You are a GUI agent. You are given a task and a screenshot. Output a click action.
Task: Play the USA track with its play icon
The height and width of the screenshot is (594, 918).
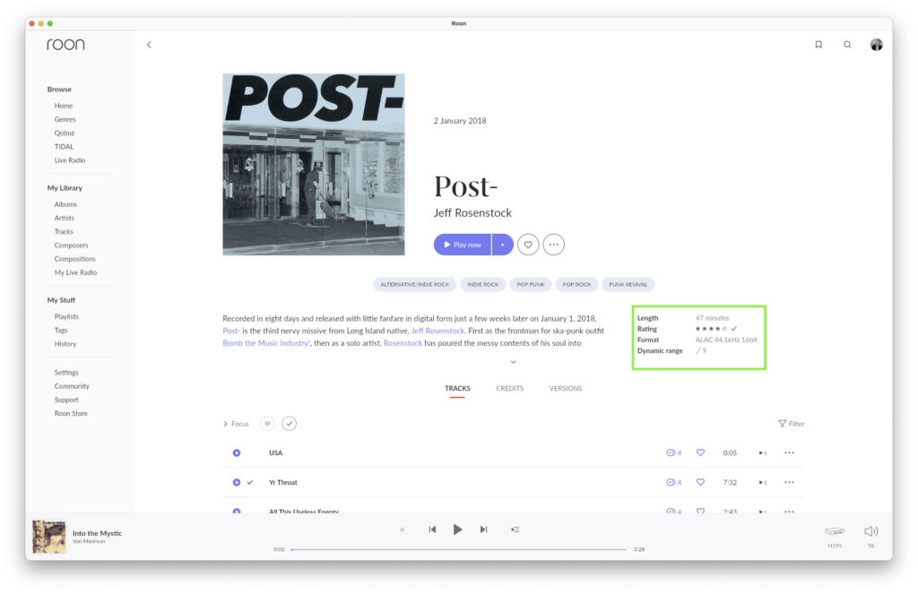(x=237, y=453)
